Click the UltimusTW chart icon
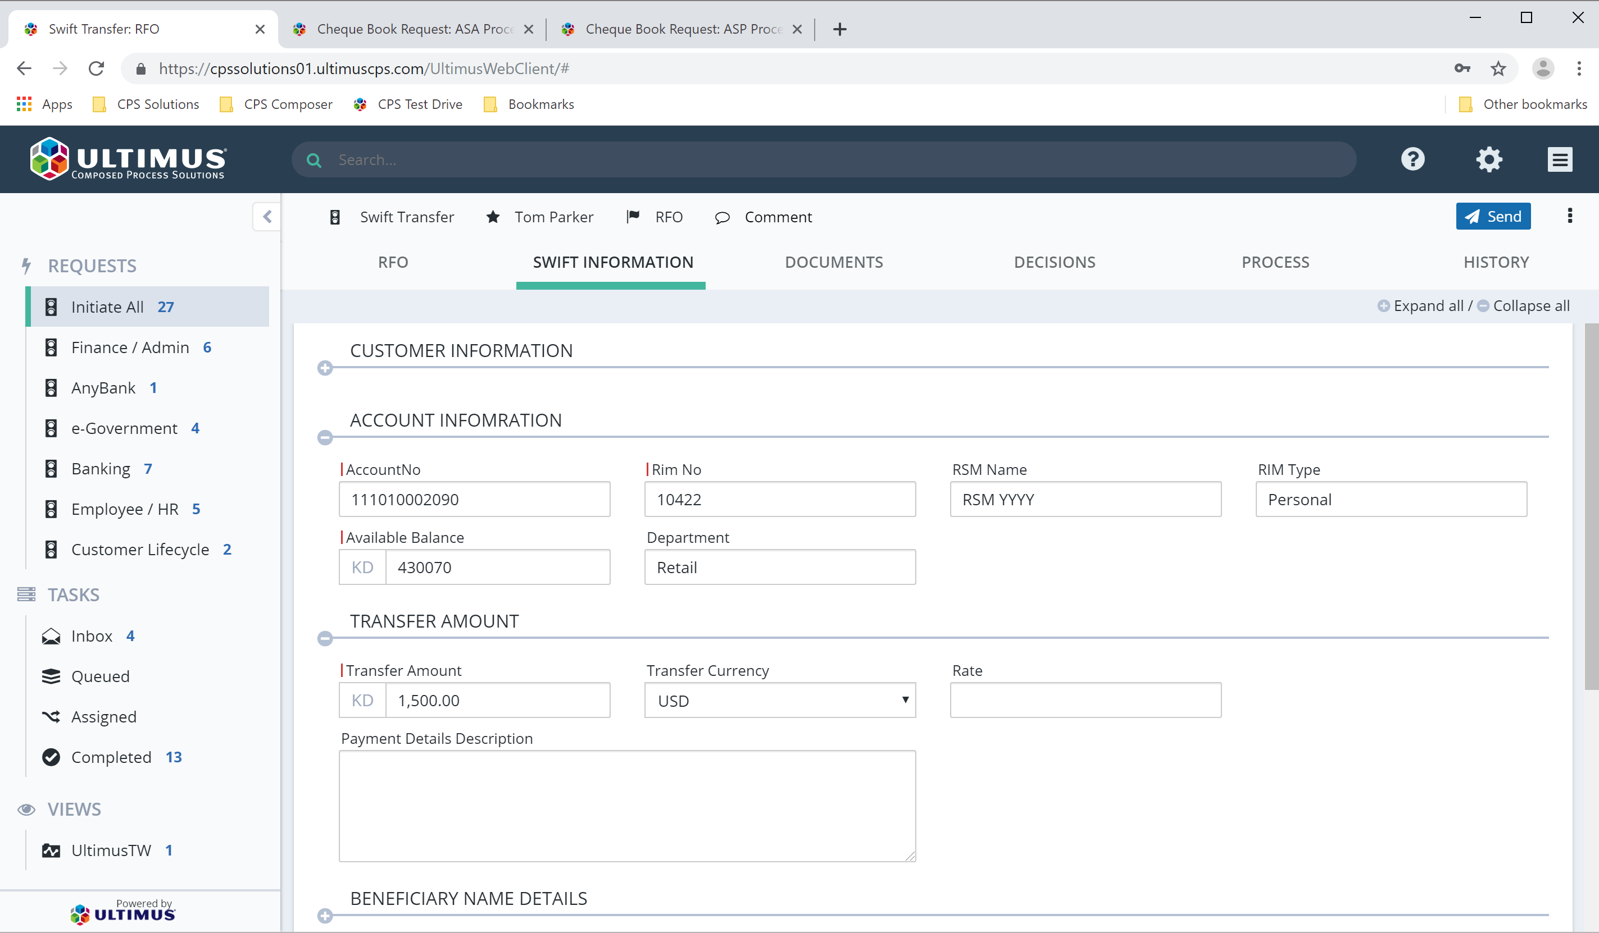Screen dimensions: 1599x933 tap(51, 850)
